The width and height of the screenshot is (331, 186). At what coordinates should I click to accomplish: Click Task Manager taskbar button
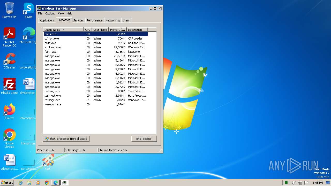click(64, 183)
